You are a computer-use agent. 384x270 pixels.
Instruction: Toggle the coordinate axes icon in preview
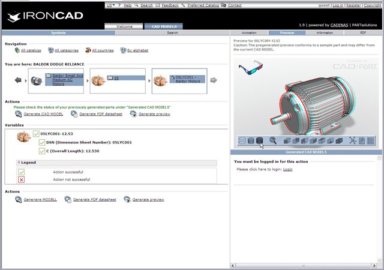click(x=353, y=140)
